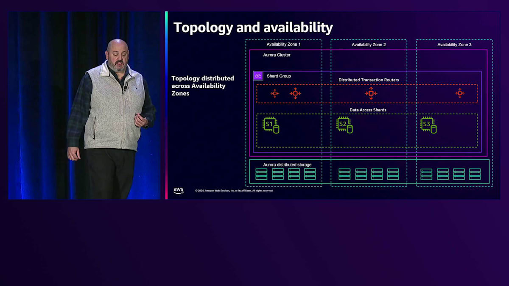Screen dimensions: 509x286
Task: Click the leftmost storage stack in Availability Zone 2
Action: point(344,174)
